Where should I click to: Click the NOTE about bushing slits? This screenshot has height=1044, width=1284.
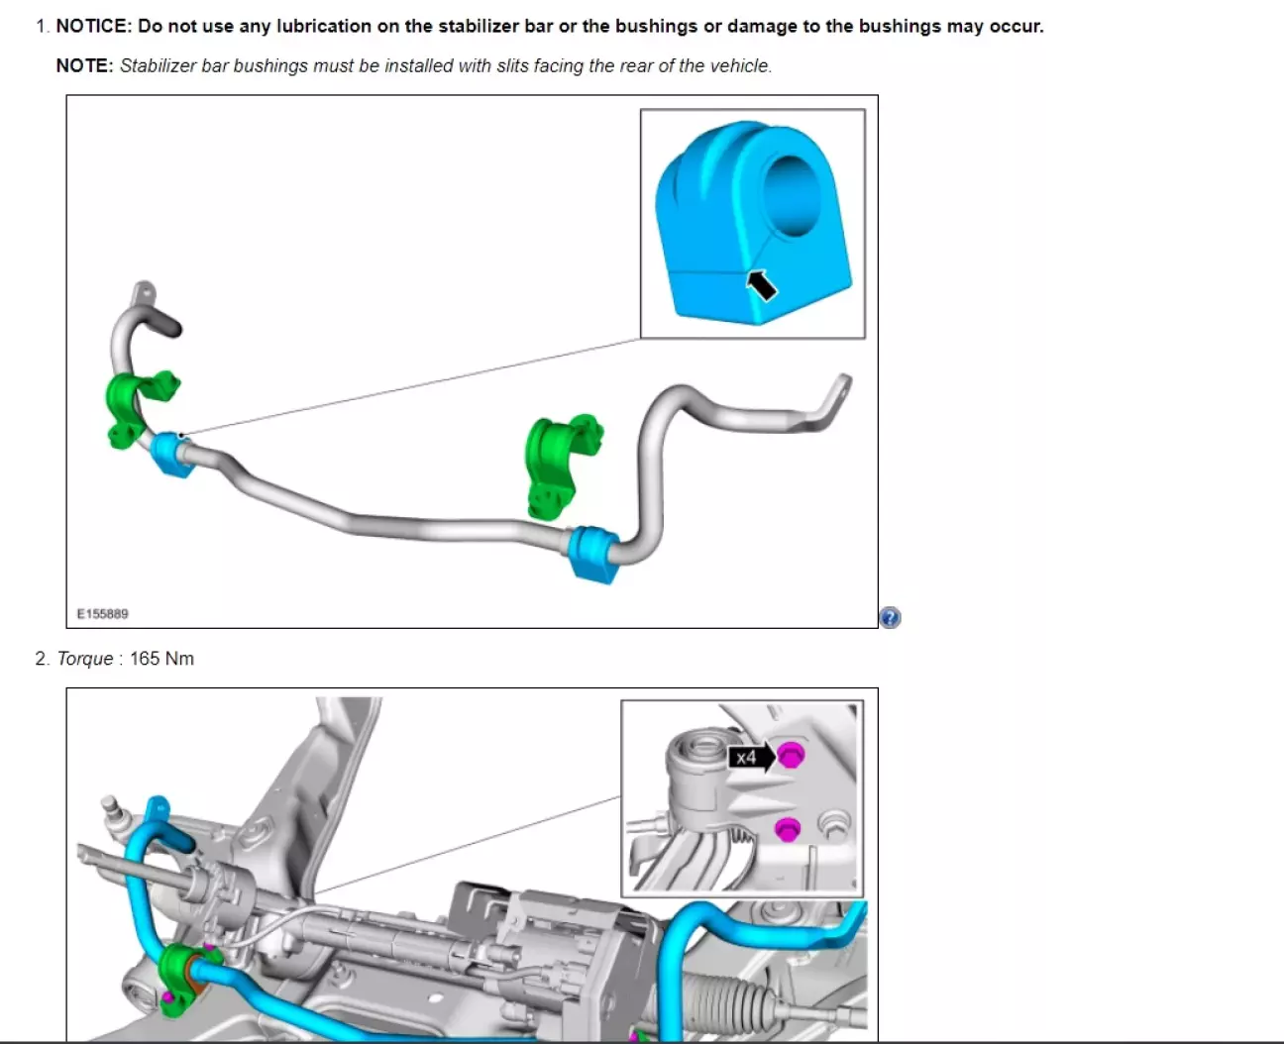pos(414,65)
